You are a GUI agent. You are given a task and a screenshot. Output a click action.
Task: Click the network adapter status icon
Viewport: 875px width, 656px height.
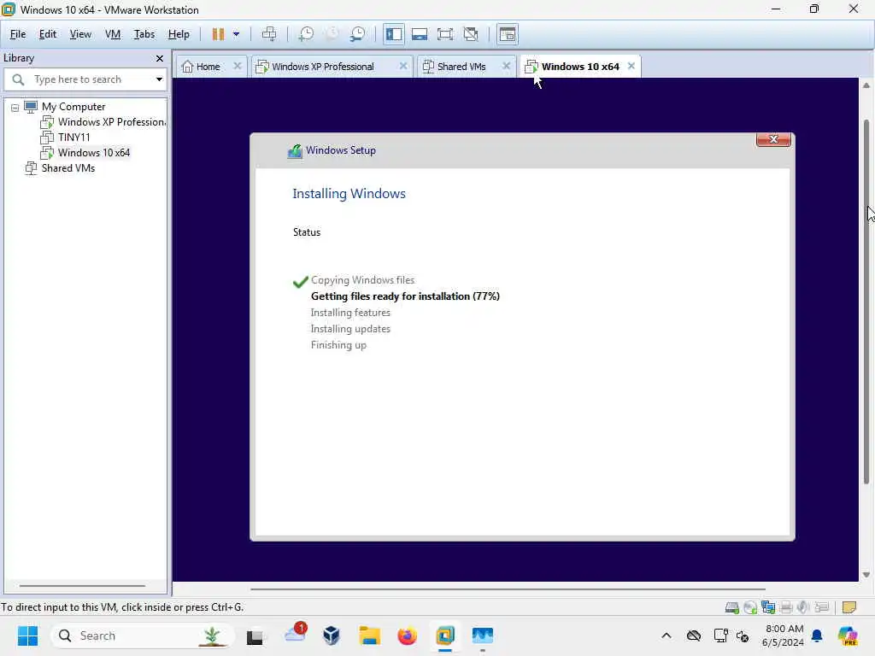[768, 607]
